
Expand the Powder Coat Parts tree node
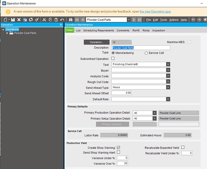tap(7, 33)
